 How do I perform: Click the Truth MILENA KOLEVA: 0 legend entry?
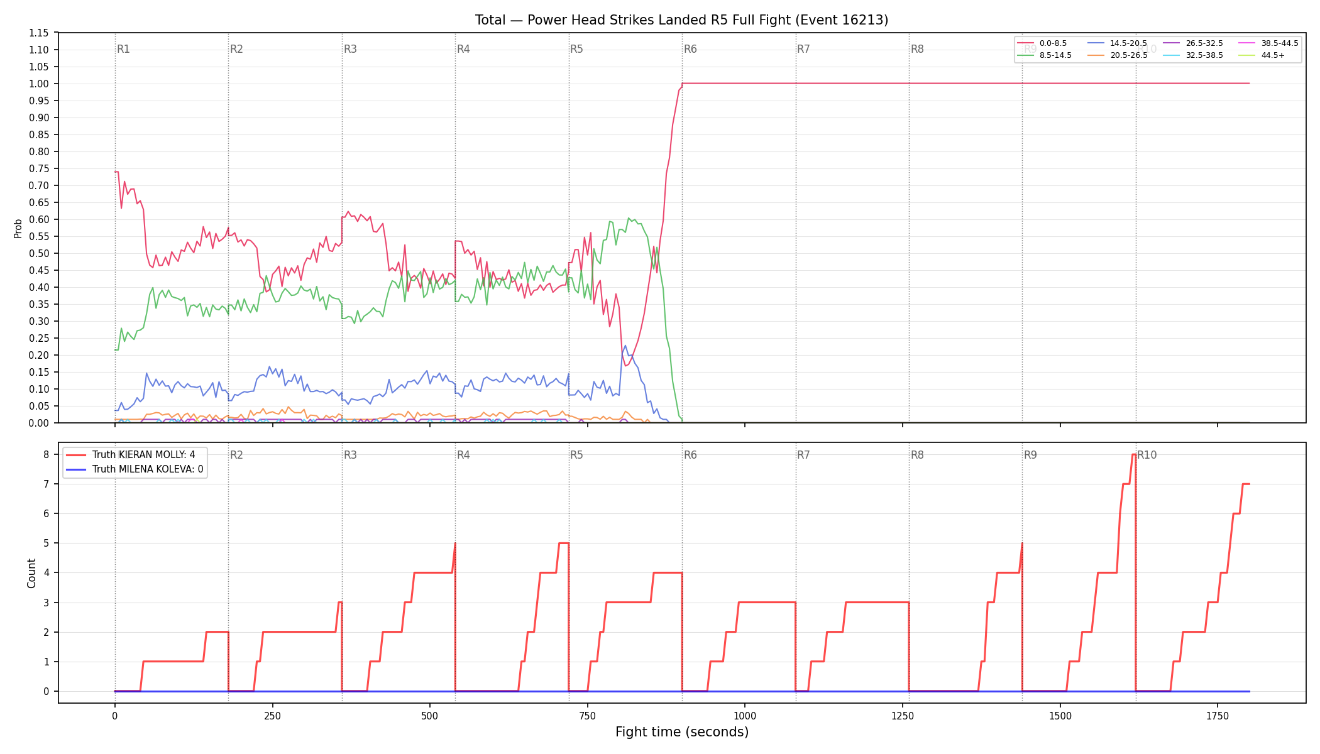(x=148, y=469)
